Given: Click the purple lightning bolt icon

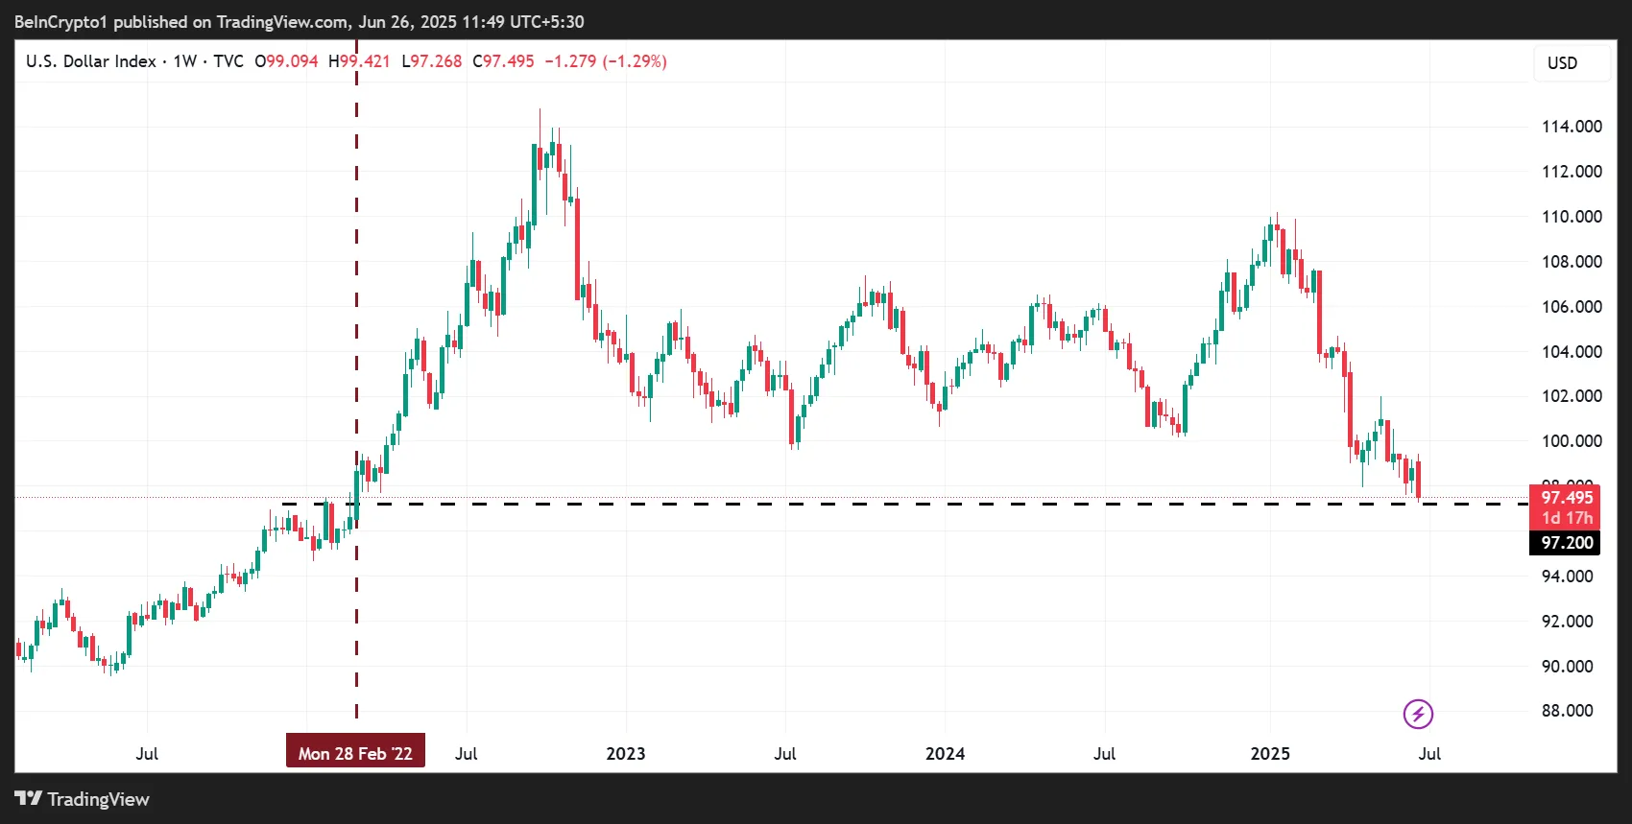Looking at the screenshot, I should click(x=1418, y=714).
